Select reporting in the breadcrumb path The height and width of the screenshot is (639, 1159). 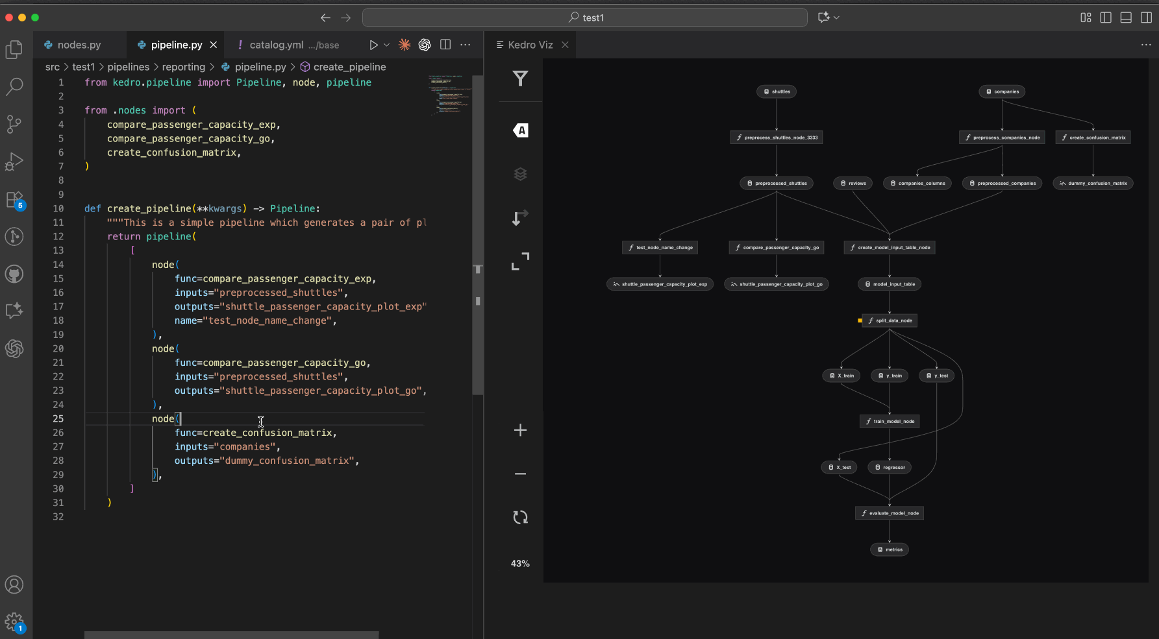pyautogui.click(x=184, y=66)
